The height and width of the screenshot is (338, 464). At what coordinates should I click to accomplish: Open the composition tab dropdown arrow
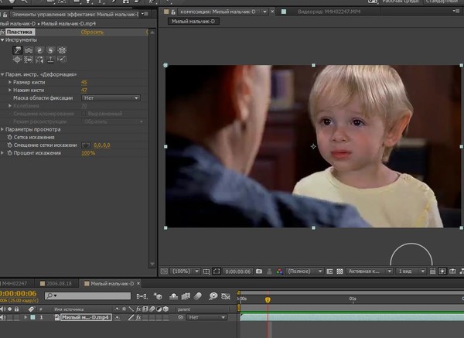coord(264,12)
